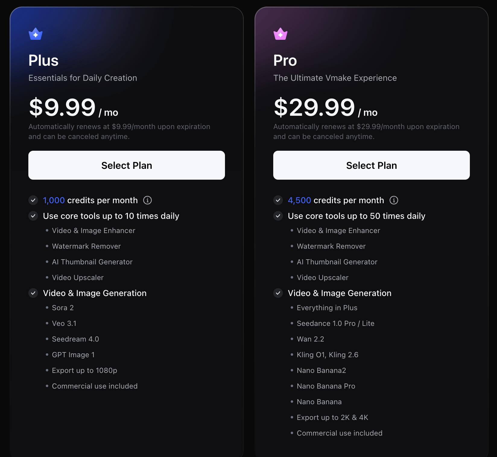The width and height of the screenshot is (497, 457).
Task: Select the Plus plan button
Action: pos(127,165)
